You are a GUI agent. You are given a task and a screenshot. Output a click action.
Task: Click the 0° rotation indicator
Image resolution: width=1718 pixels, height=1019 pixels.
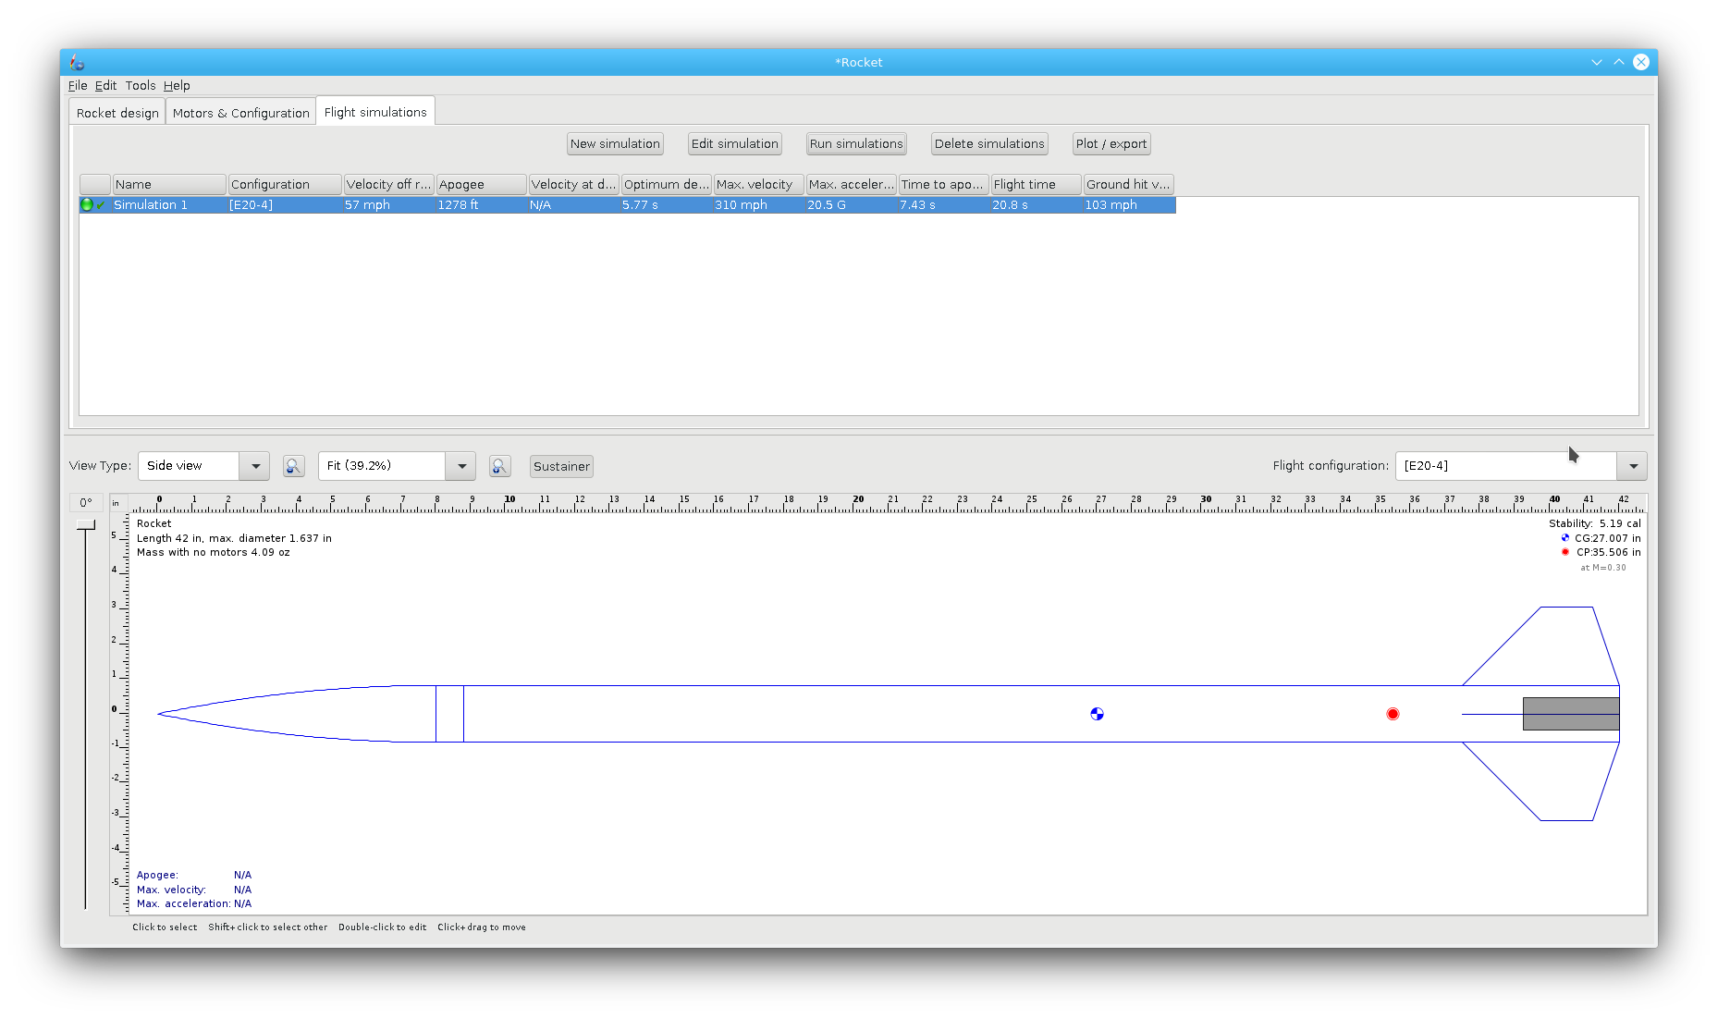click(x=87, y=501)
